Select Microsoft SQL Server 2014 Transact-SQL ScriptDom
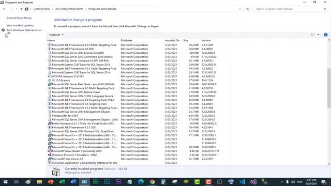The width and height of the screenshot is (331, 186). tap(133, 131)
